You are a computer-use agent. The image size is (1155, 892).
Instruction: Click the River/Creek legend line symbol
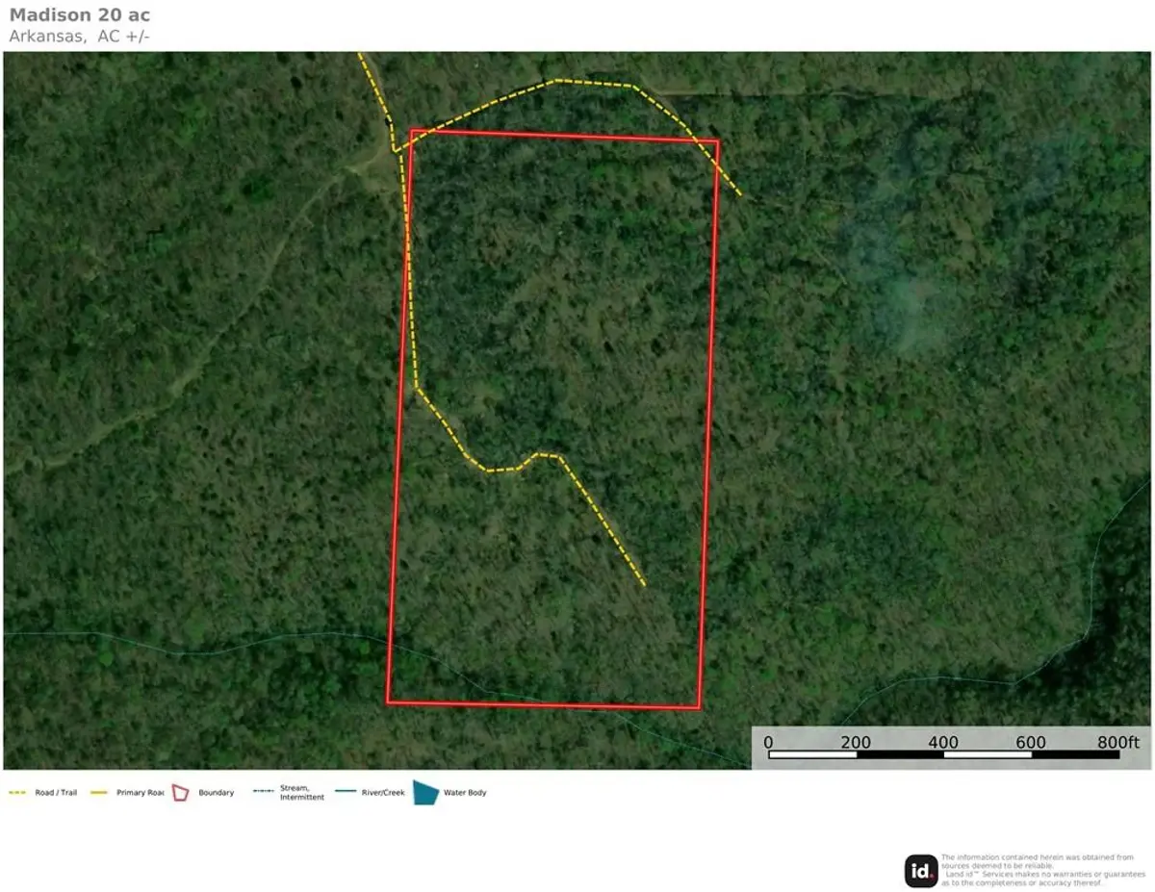pos(346,793)
